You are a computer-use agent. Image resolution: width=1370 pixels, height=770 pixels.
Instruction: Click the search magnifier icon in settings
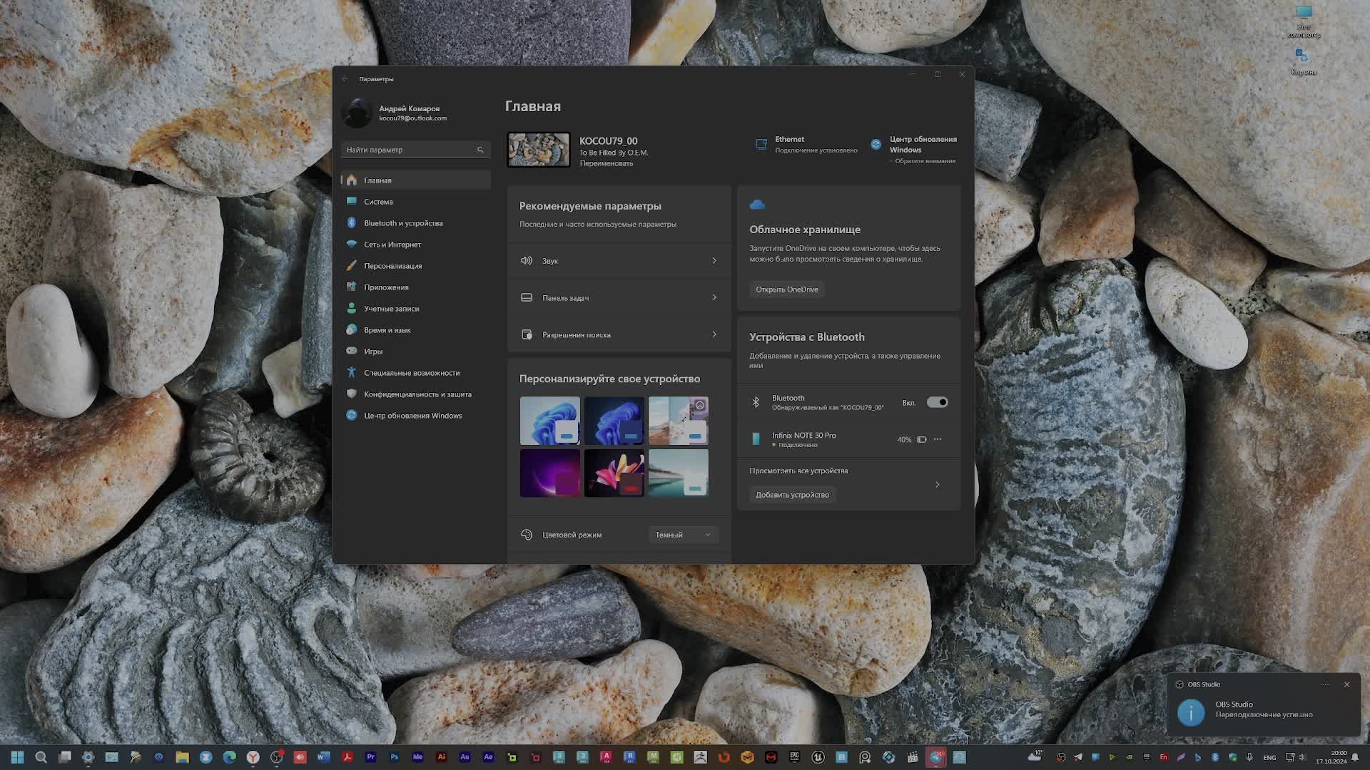pos(480,150)
